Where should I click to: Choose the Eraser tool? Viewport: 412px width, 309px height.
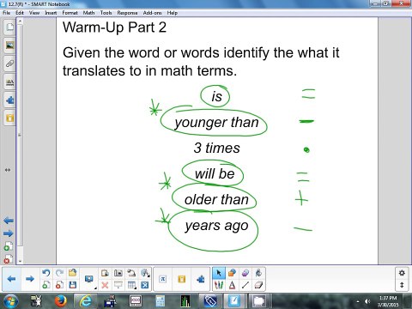[x=258, y=285]
